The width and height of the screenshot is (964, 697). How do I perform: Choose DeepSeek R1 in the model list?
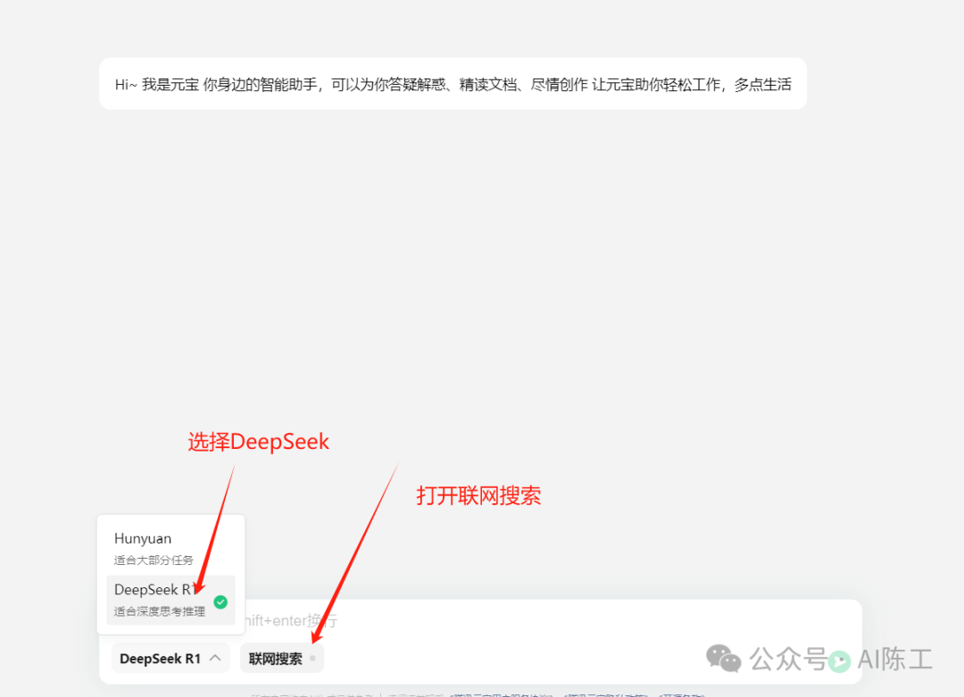pyautogui.click(x=170, y=600)
